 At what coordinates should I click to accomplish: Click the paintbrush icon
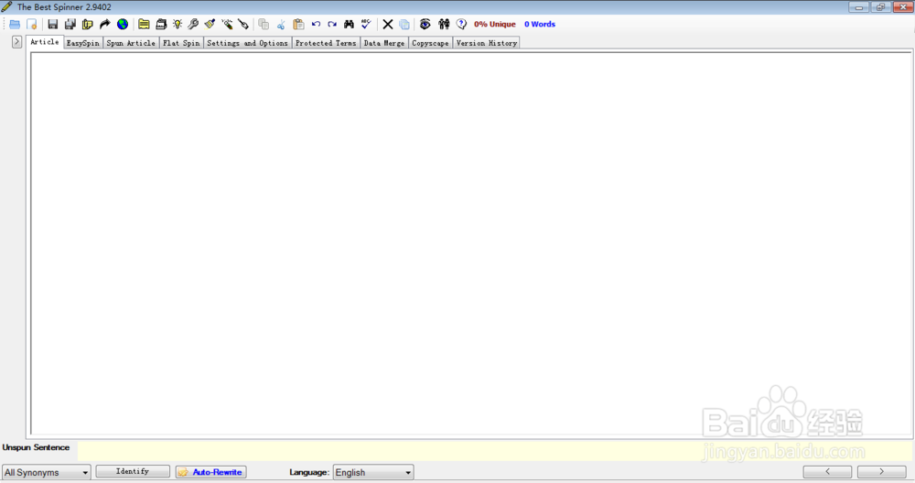[210, 25]
